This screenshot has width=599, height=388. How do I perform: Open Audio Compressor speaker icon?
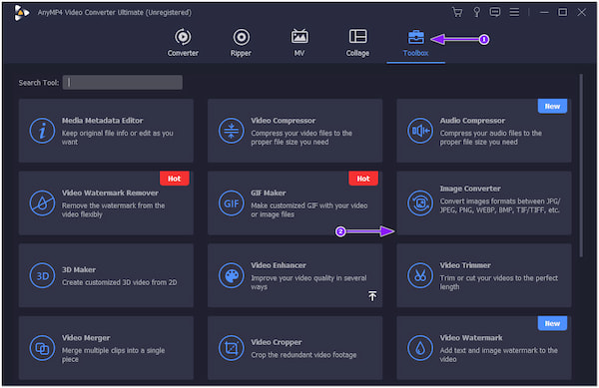click(420, 131)
